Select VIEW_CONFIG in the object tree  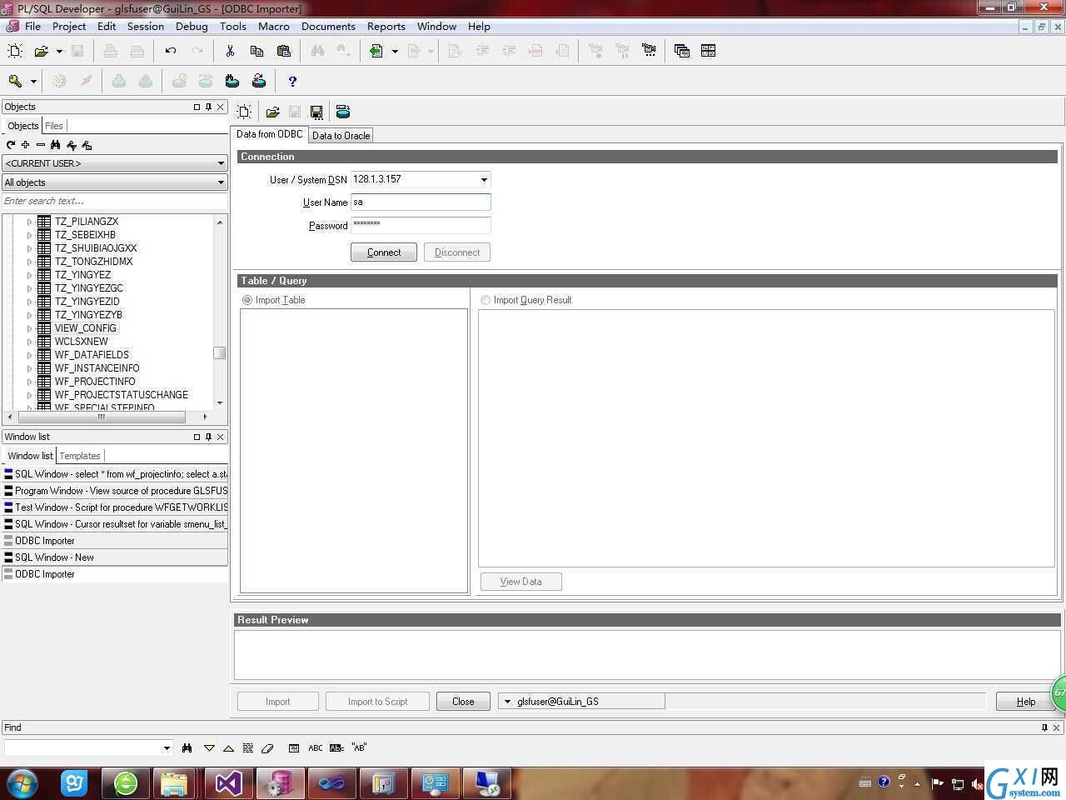86,328
